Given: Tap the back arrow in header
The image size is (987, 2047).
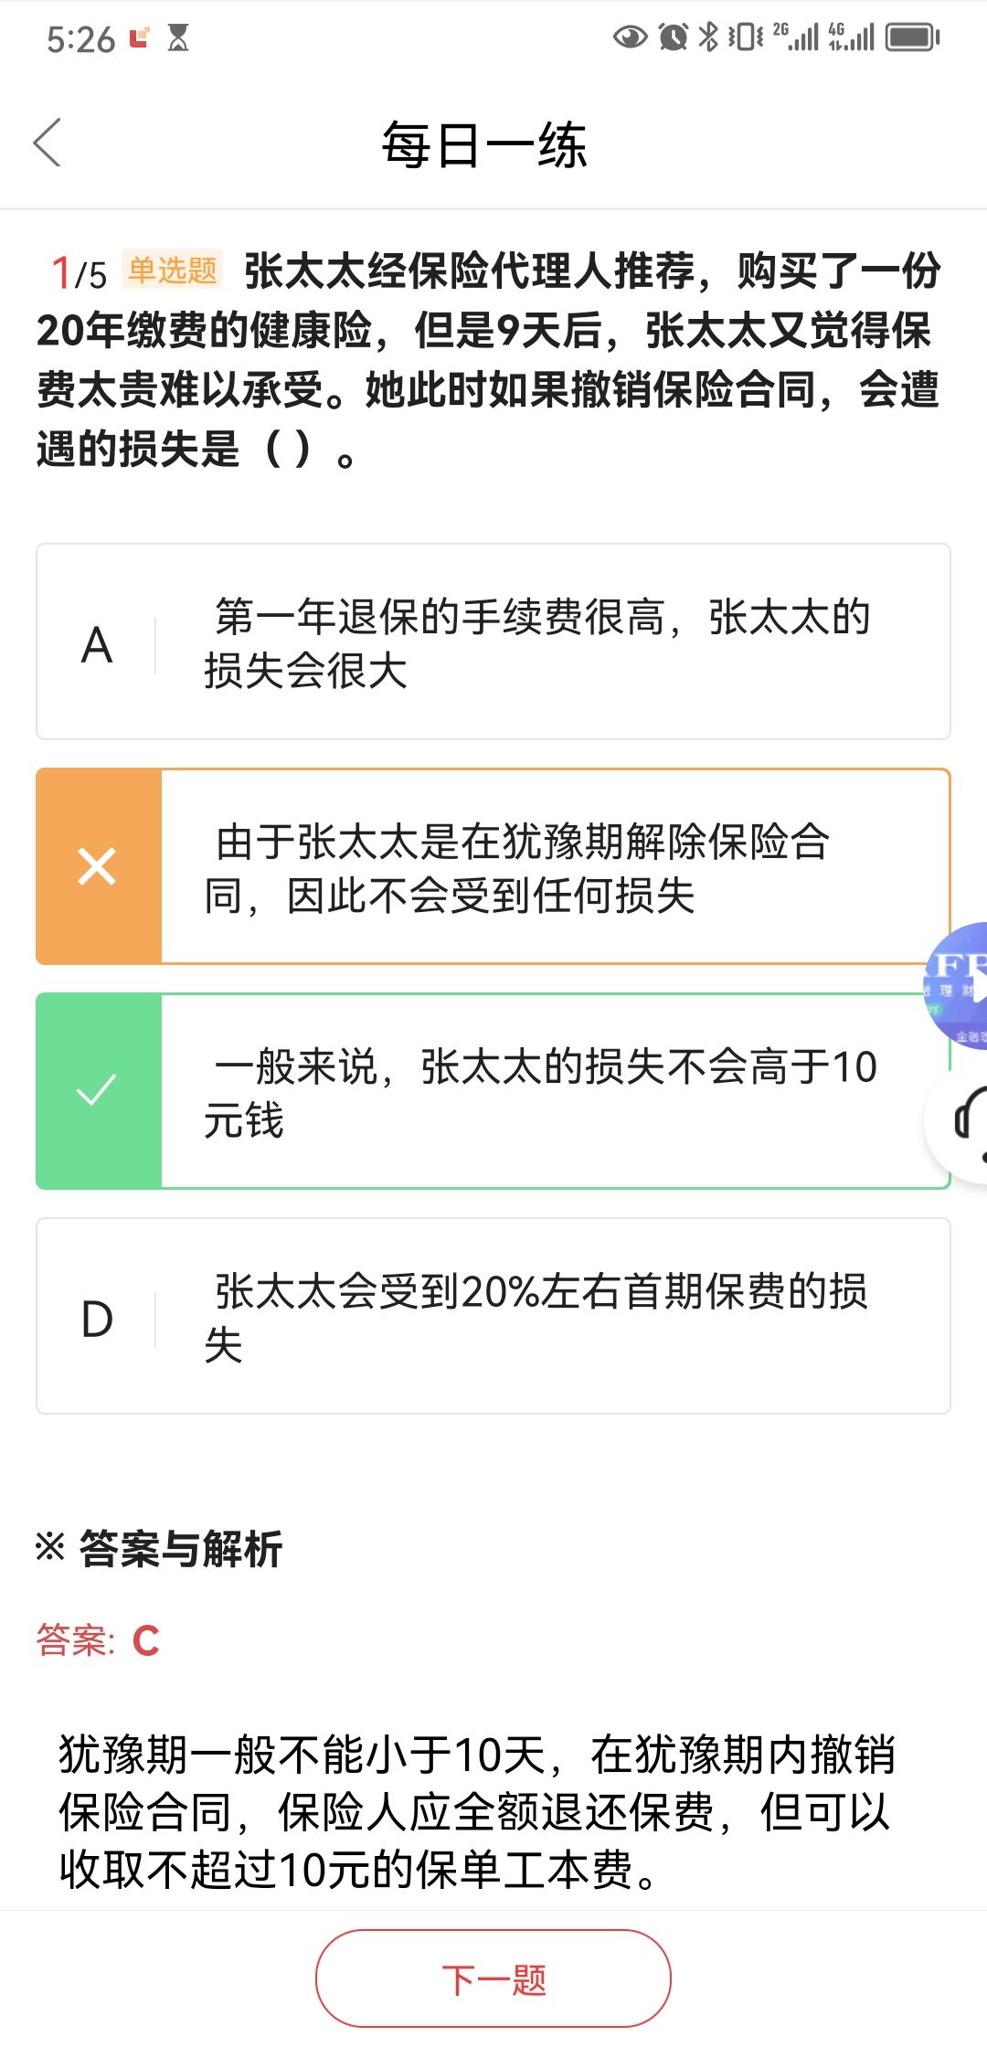Looking at the screenshot, I should coord(48,143).
